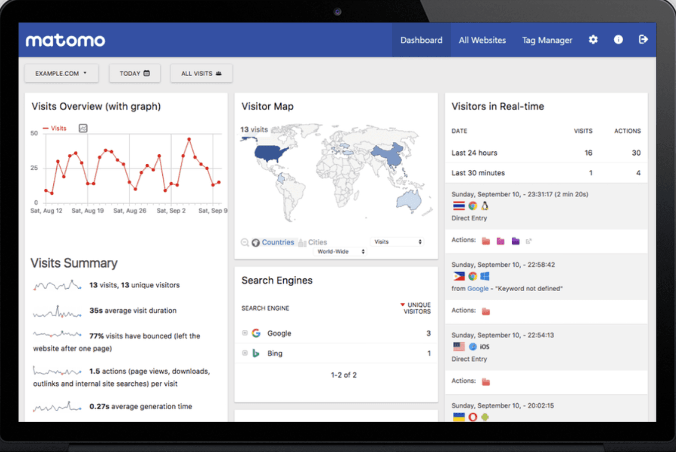Follow the Google referrer link
Screen dimensions: 676x452
pyautogui.click(x=477, y=289)
